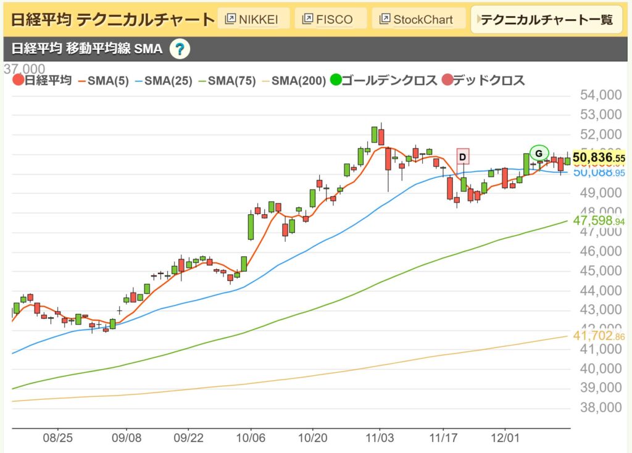Click the orange SMA(5) color marker
632x453 pixels.
click(81, 80)
